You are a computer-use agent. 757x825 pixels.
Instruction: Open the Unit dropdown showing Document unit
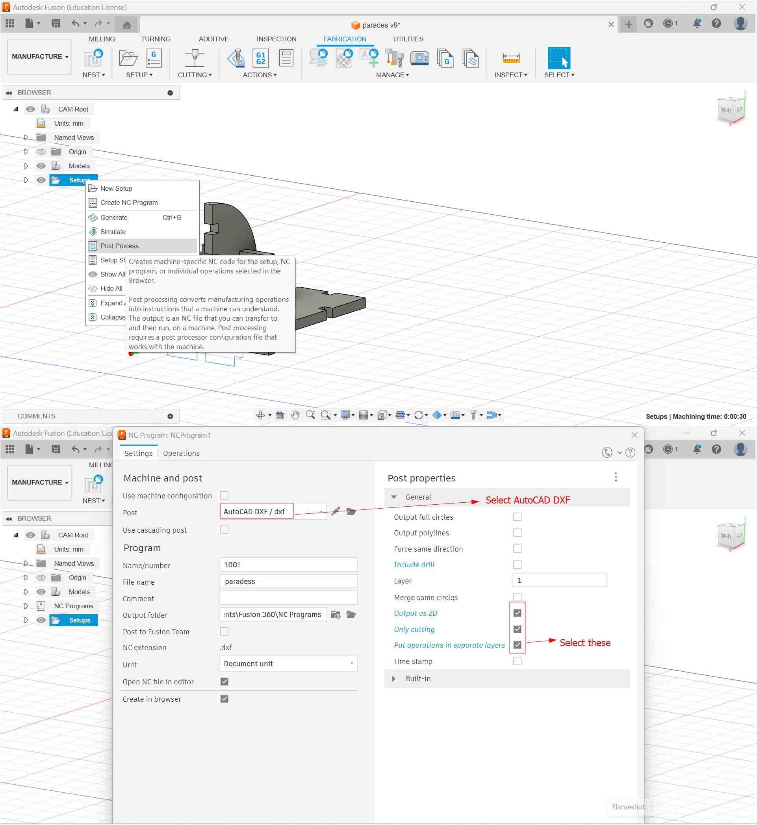coord(288,663)
